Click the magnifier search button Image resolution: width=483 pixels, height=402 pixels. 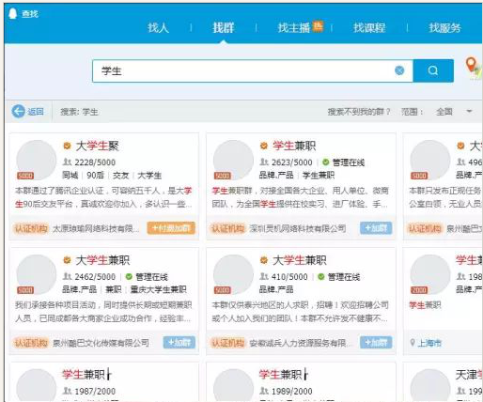[x=433, y=70]
